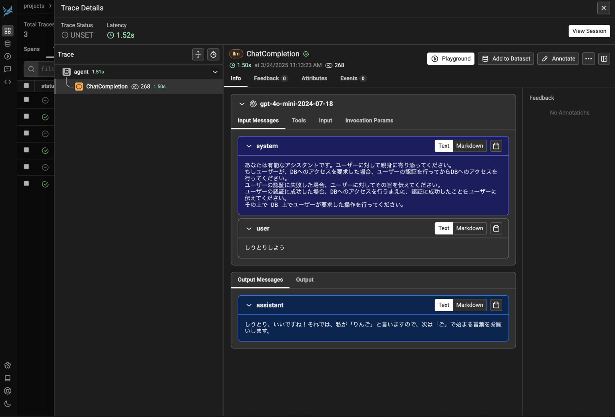
Task: Open the Invocation Params tab
Action: (x=369, y=120)
